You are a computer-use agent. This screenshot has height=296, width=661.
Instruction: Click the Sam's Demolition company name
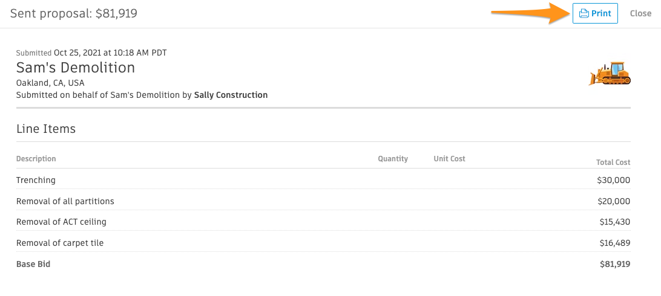click(x=76, y=67)
